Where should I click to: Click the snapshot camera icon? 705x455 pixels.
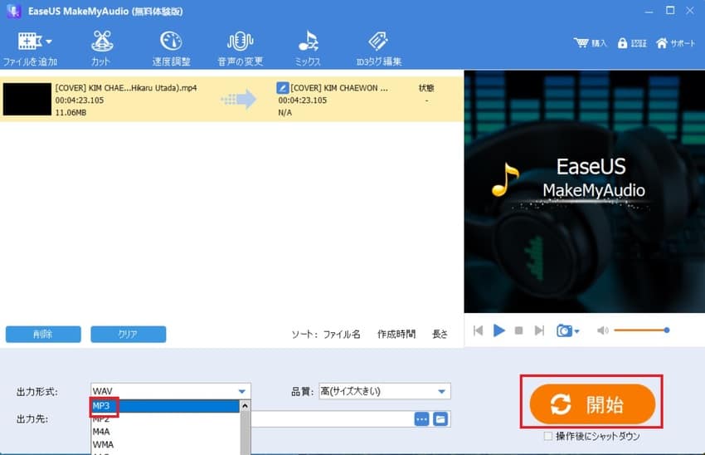click(564, 330)
